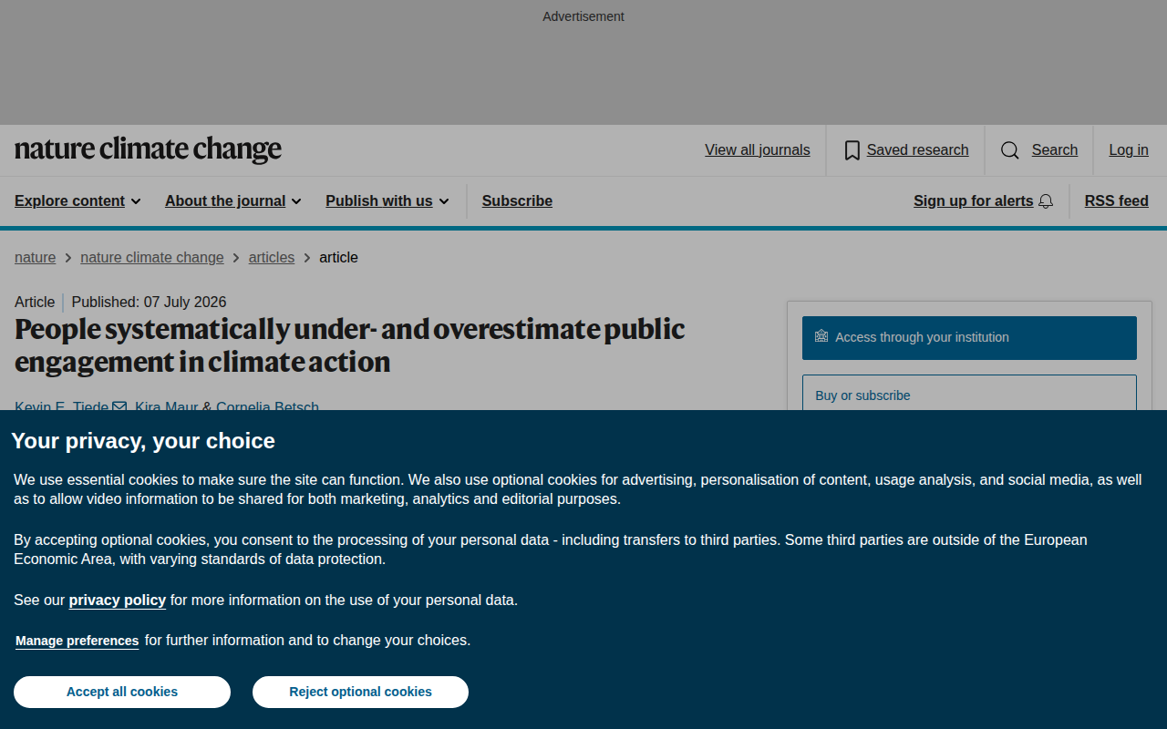Open Cornelia Betsch author link
Screen dimensions: 1167x729
(x=267, y=407)
